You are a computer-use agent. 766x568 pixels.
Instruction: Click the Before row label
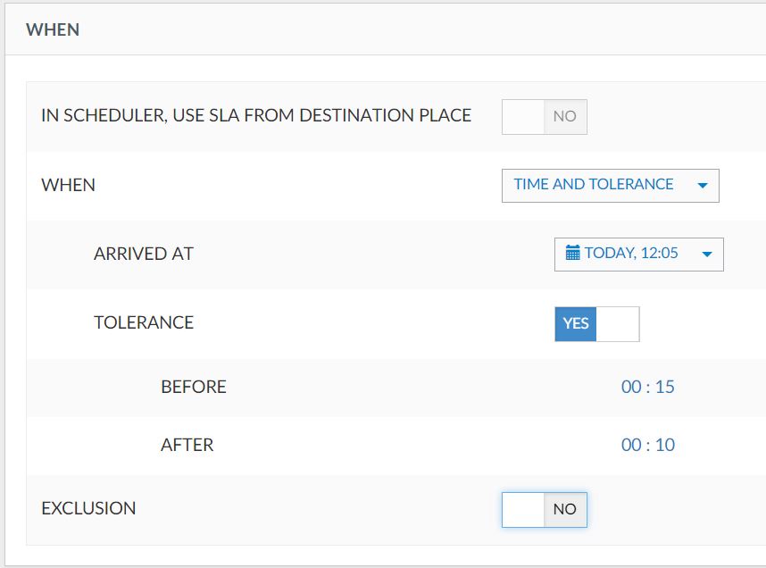194,387
